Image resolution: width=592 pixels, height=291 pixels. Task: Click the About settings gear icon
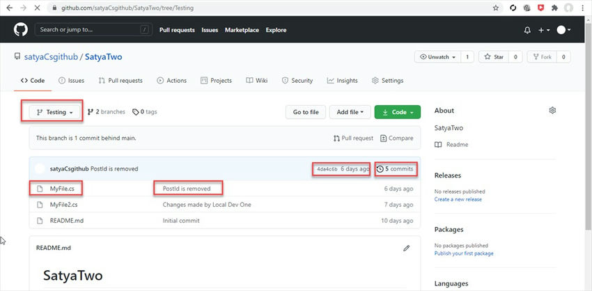click(x=552, y=111)
